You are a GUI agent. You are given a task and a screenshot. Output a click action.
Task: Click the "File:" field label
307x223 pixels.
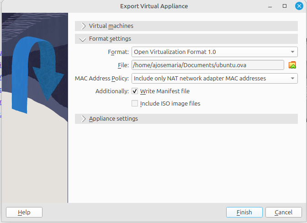coord(123,65)
